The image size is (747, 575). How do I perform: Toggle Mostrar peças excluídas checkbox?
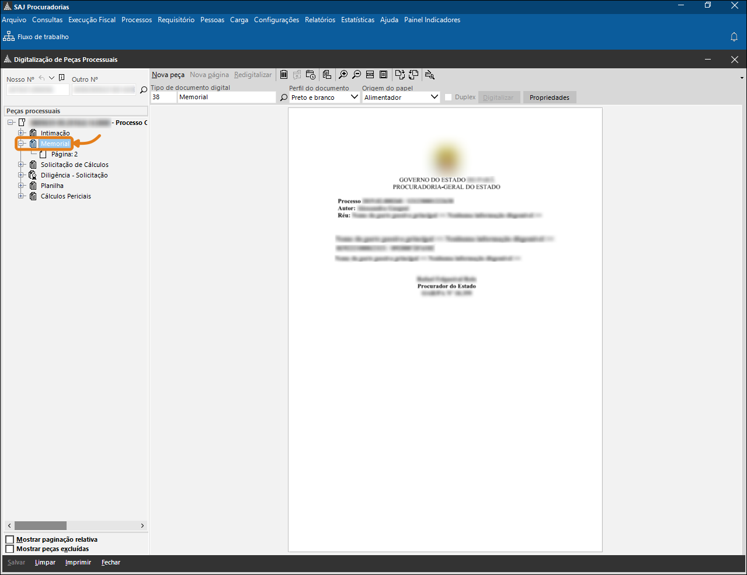[x=10, y=549]
